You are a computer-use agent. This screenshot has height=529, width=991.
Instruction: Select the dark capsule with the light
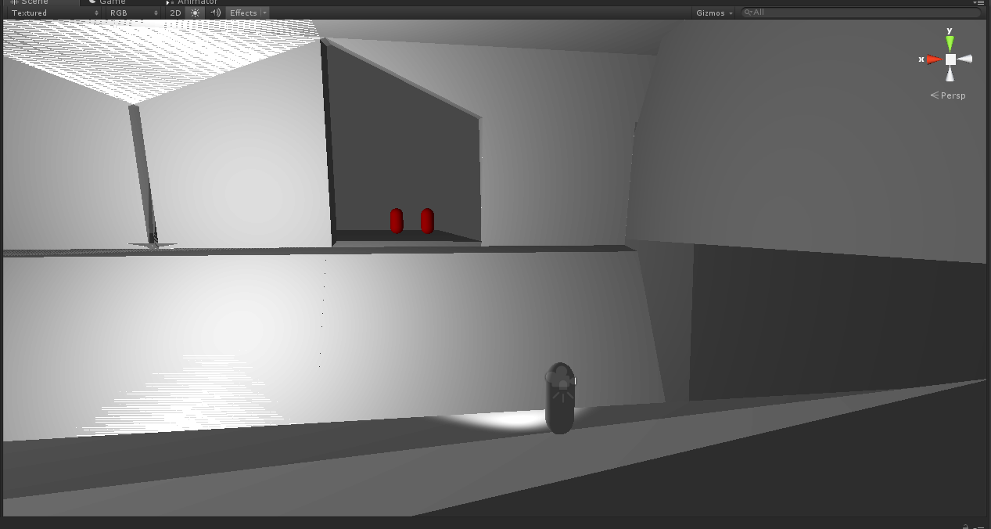[560, 398]
